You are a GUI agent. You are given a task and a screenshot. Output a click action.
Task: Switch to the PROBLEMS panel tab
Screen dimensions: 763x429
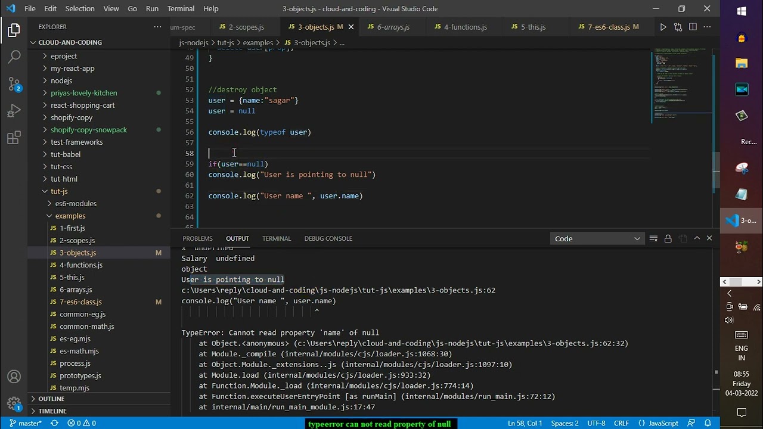click(x=197, y=238)
